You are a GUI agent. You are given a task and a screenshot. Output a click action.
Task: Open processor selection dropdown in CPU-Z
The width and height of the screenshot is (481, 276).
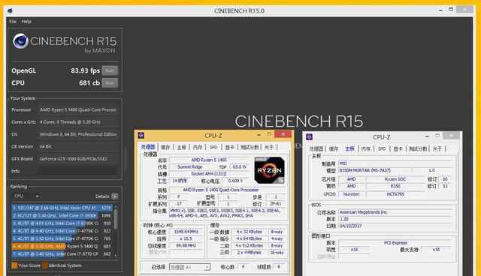pyautogui.click(x=189, y=267)
